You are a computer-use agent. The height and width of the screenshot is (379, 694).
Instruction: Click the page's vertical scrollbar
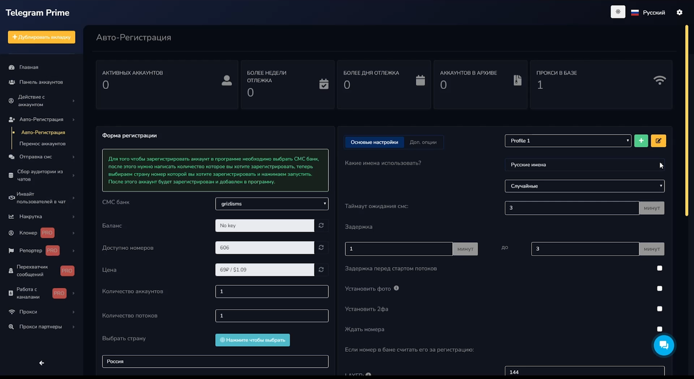[x=686, y=121]
